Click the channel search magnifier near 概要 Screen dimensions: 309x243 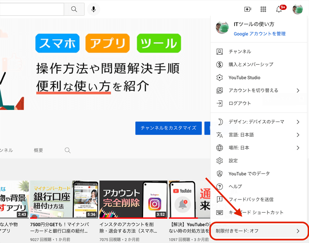68,150
